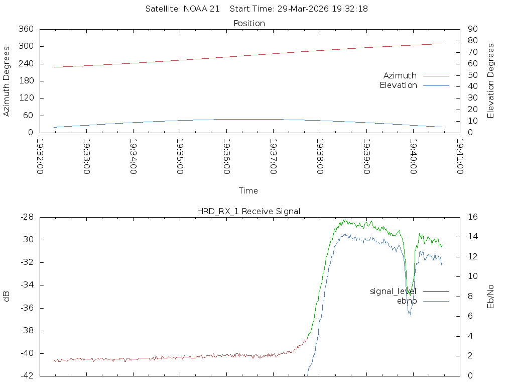
Task: Click the 19:36:00 time axis tick label
Action: [x=226, y=157]
